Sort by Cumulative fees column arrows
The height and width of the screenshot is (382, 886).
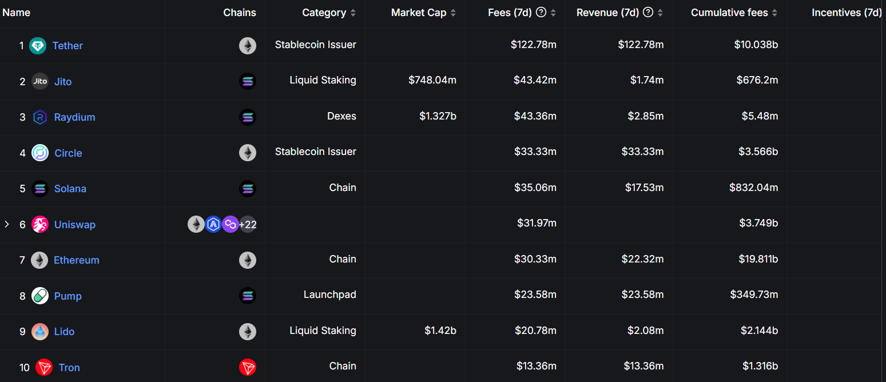(x=775, y=13)
